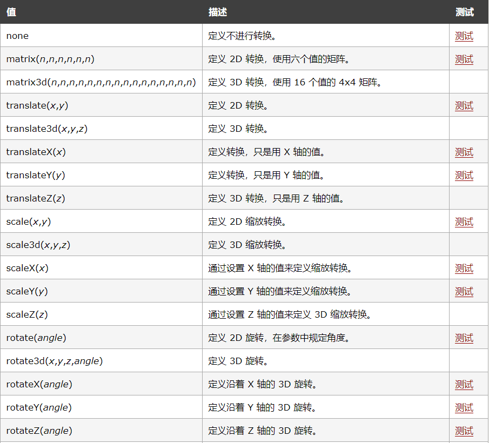Viewport: 489px width, 443px height.
Task: Click the 测试 column header
Action: tap(464, 12)
